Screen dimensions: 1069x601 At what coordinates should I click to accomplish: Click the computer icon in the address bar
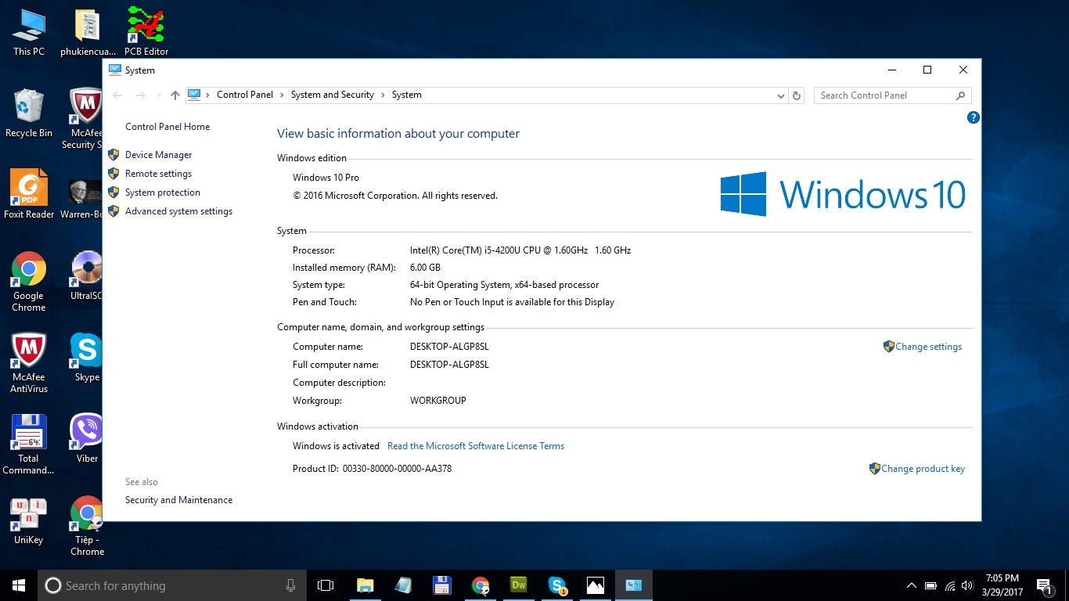tap(194, 95)
